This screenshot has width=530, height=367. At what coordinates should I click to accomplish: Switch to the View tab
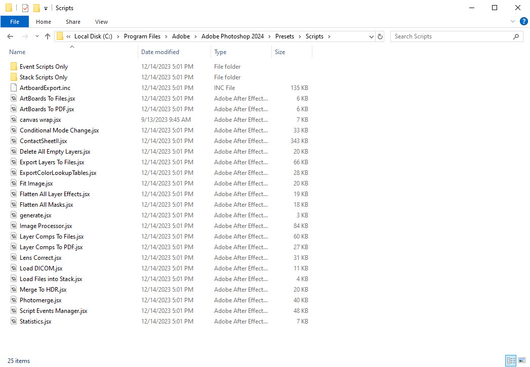(101, 21)
